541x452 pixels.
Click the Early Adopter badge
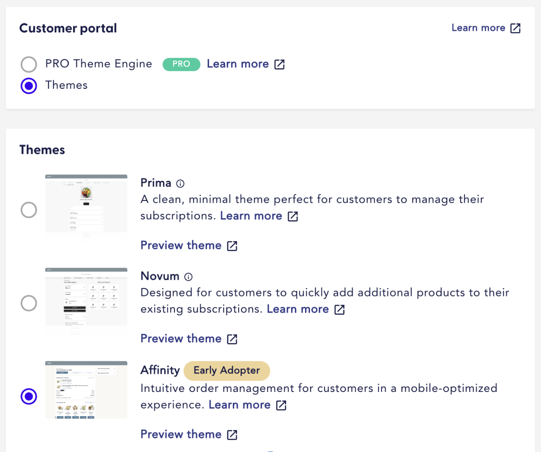(227, 370)
